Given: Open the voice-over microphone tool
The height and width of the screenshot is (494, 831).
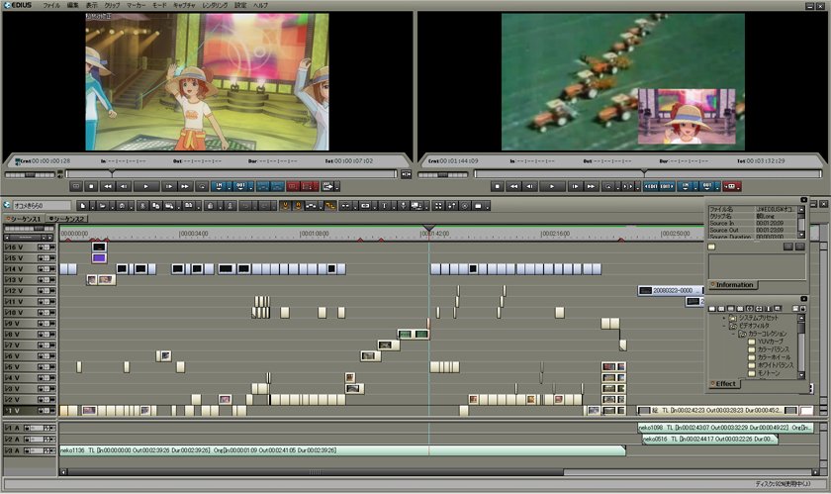Looking at the screenshot, I should (404, 205).
